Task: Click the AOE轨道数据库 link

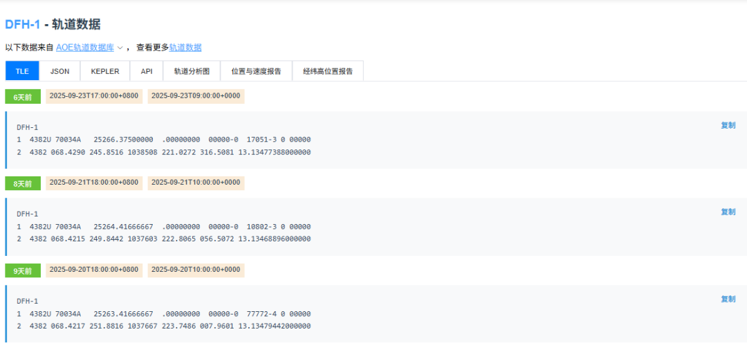Action: (85, 48)
